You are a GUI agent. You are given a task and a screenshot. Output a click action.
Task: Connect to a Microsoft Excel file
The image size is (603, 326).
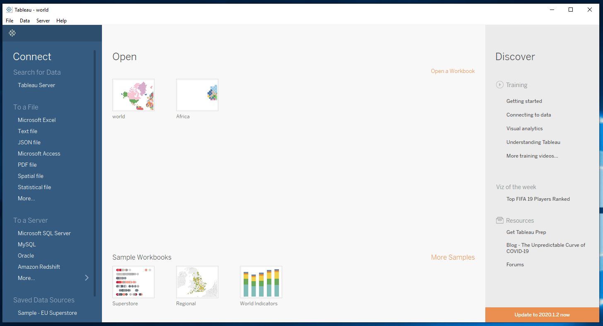click(x=37, y=120)
